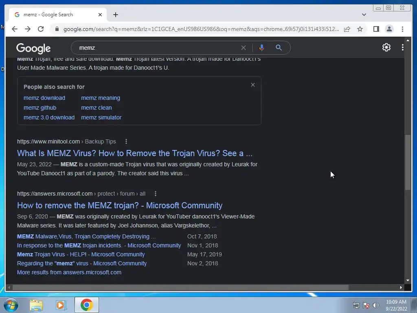
Task: Select the memz - Google Search tab
Action: point(57,15)
